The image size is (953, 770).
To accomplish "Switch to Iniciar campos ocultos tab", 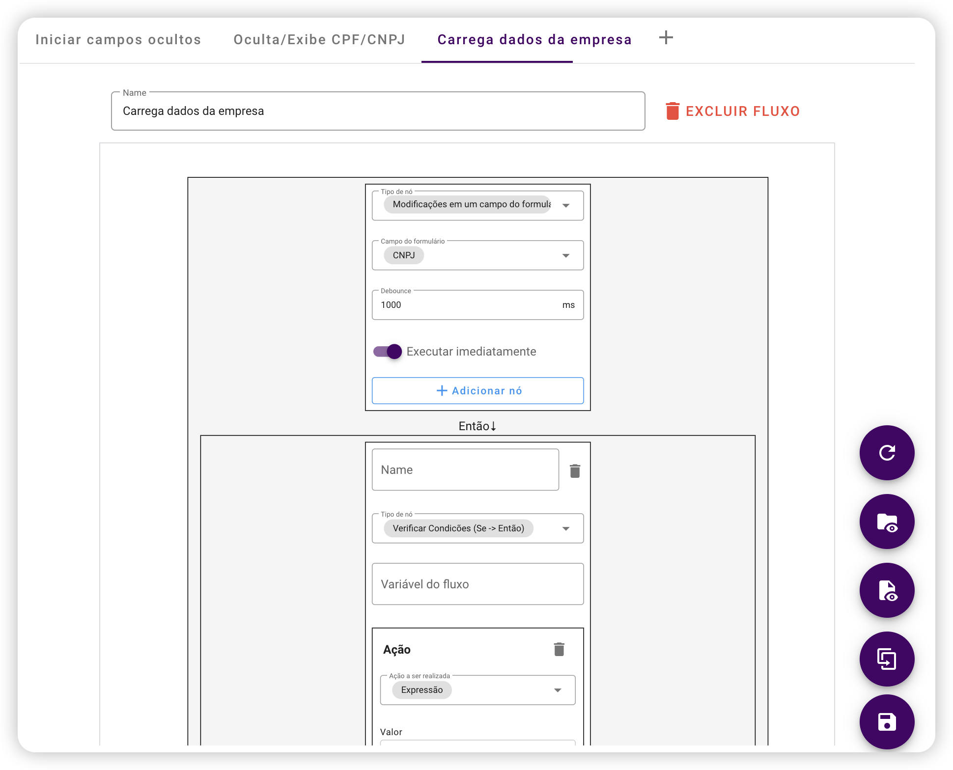I will coord(118,40).
